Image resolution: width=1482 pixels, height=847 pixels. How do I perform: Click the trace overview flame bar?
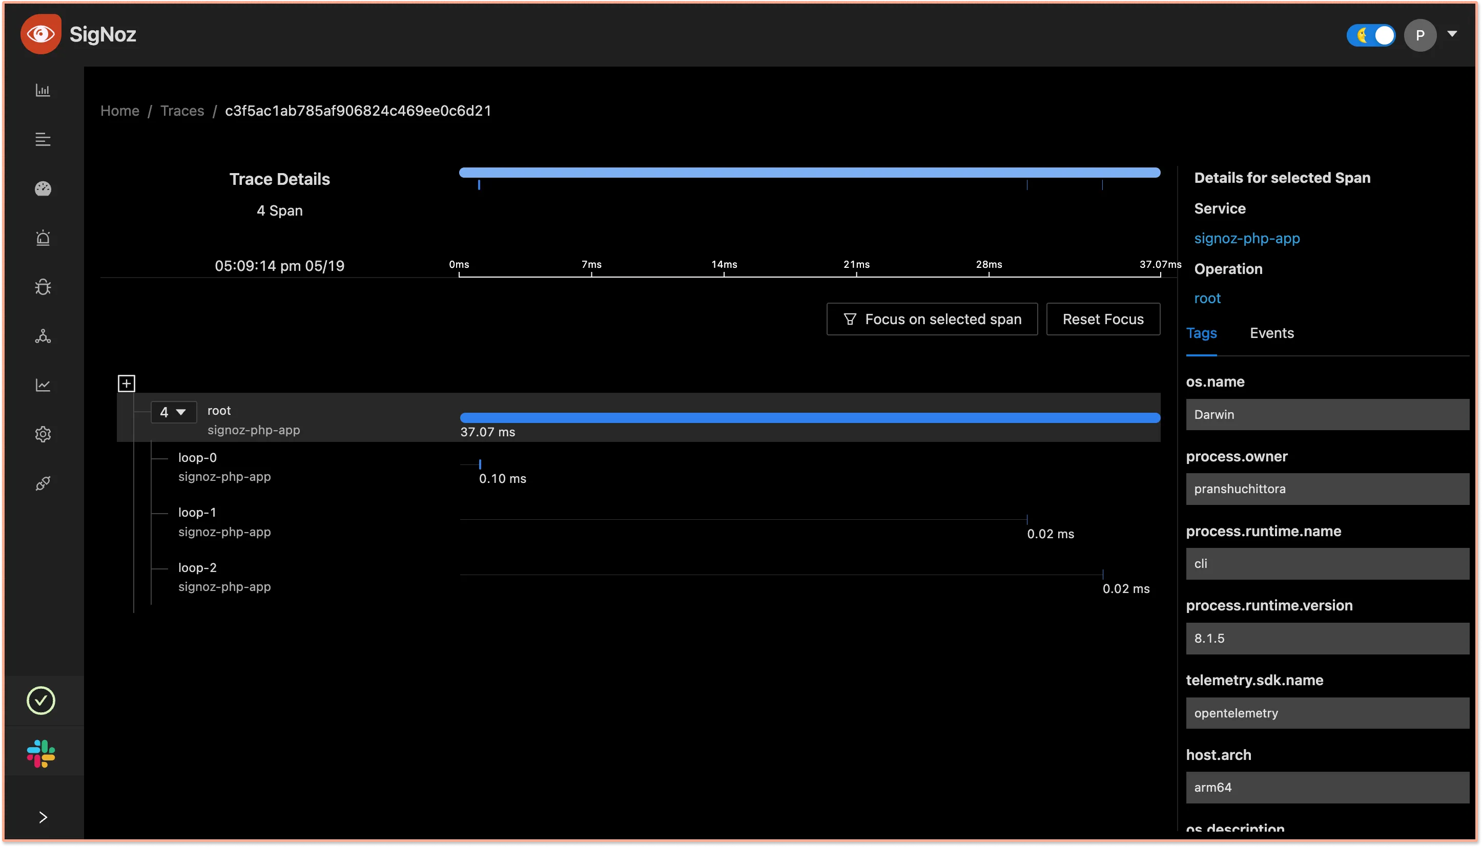point(810,172)
